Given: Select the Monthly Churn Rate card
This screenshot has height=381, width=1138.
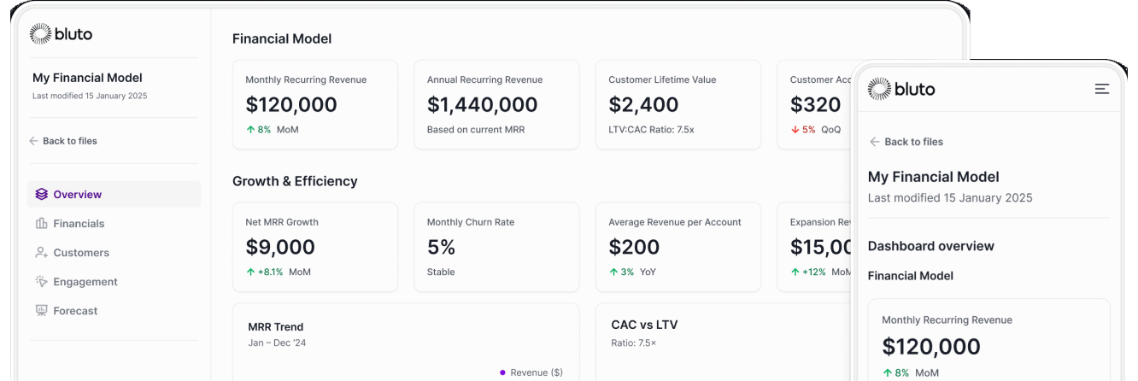Looking at the screenshot, I should pos(496,247).
